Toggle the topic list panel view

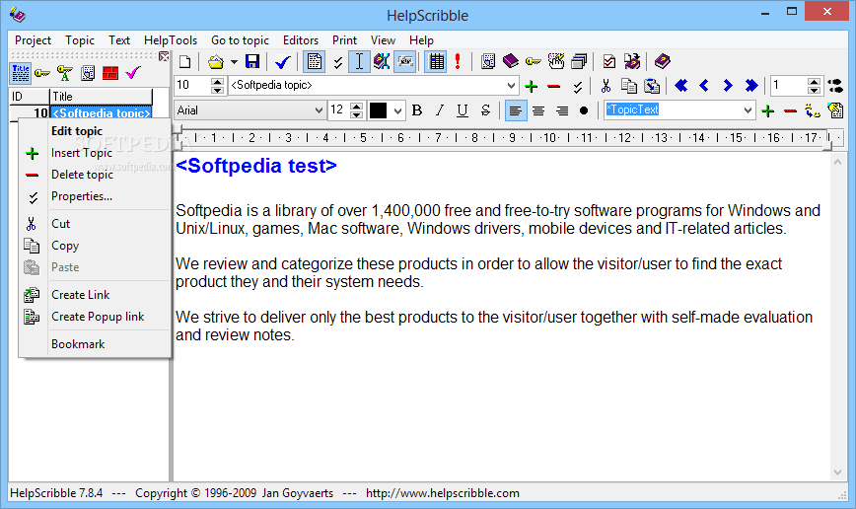coord(315,62)
